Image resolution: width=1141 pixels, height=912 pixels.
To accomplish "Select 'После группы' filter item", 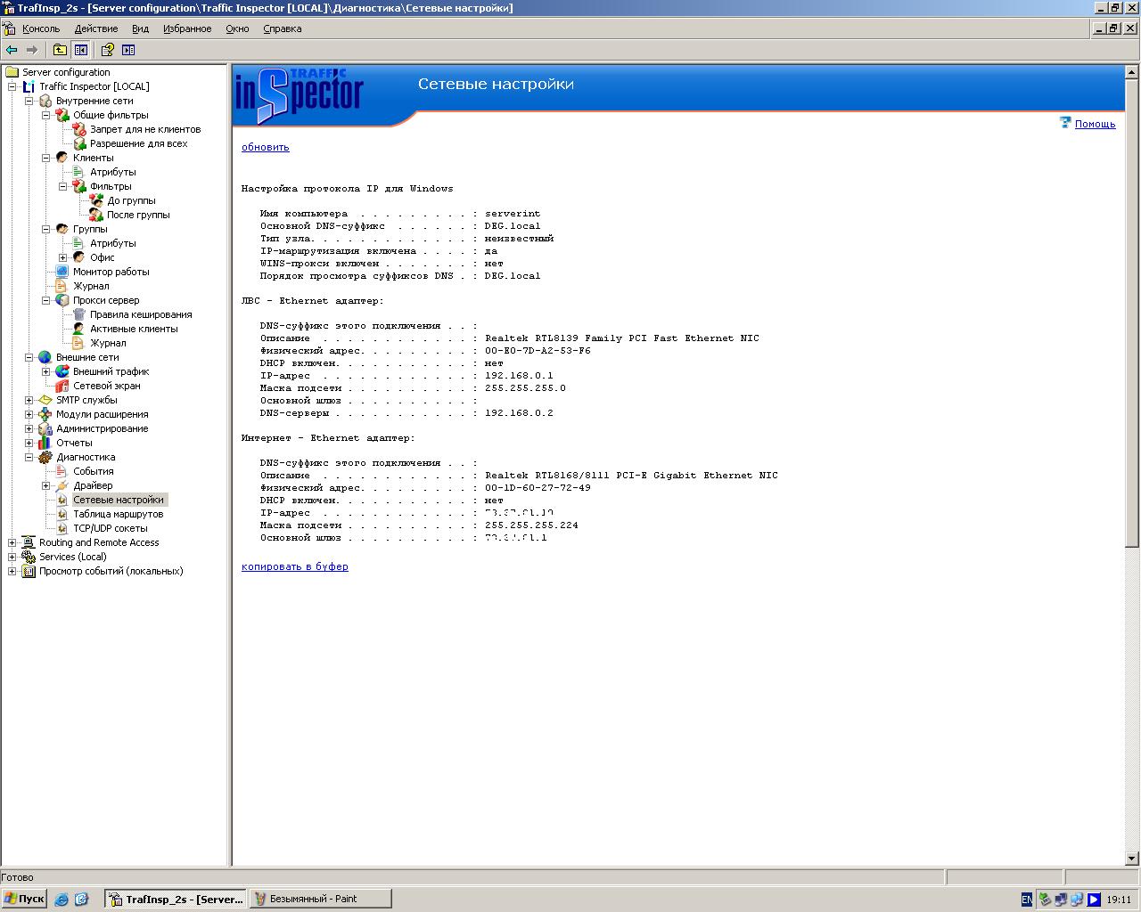I will pos(138,215).
